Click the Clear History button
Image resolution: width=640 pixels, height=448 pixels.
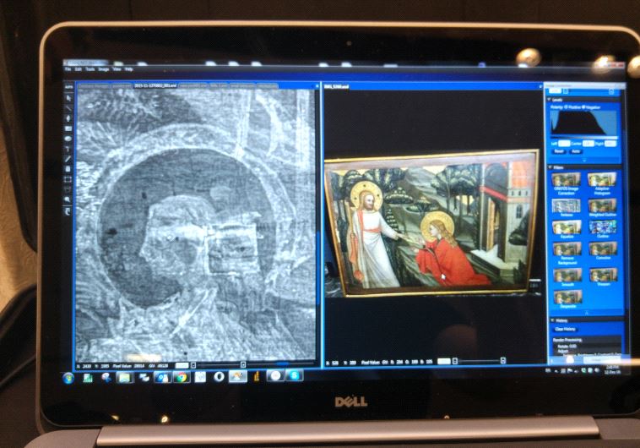567,329
